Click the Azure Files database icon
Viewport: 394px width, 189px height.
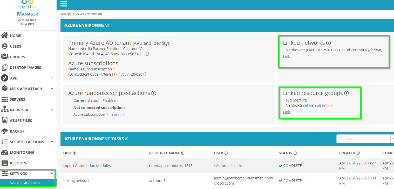pyautogui.click(x=5, y=120)
